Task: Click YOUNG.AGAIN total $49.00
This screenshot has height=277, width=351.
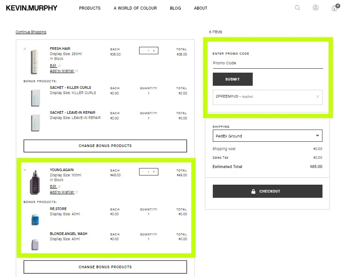Action: [x=182, y=175]
